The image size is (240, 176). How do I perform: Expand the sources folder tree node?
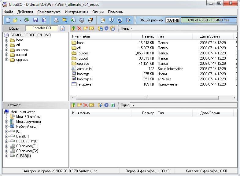pyautogui.click(x=7, y=50)
